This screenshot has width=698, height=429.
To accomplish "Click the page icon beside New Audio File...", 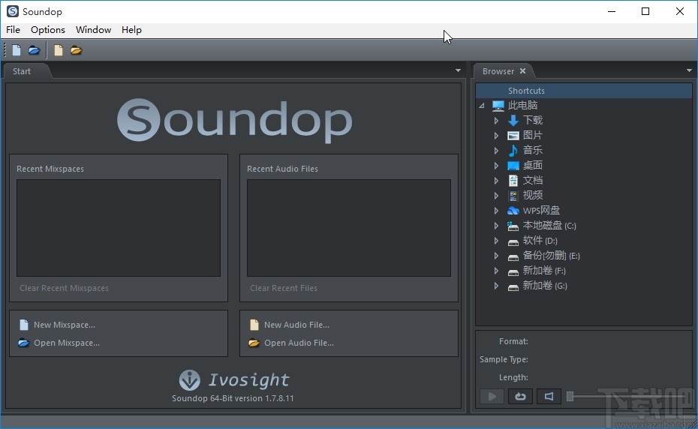I will 254,325.
